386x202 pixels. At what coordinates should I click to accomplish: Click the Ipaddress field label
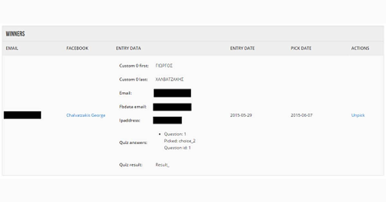pos(130,121)
